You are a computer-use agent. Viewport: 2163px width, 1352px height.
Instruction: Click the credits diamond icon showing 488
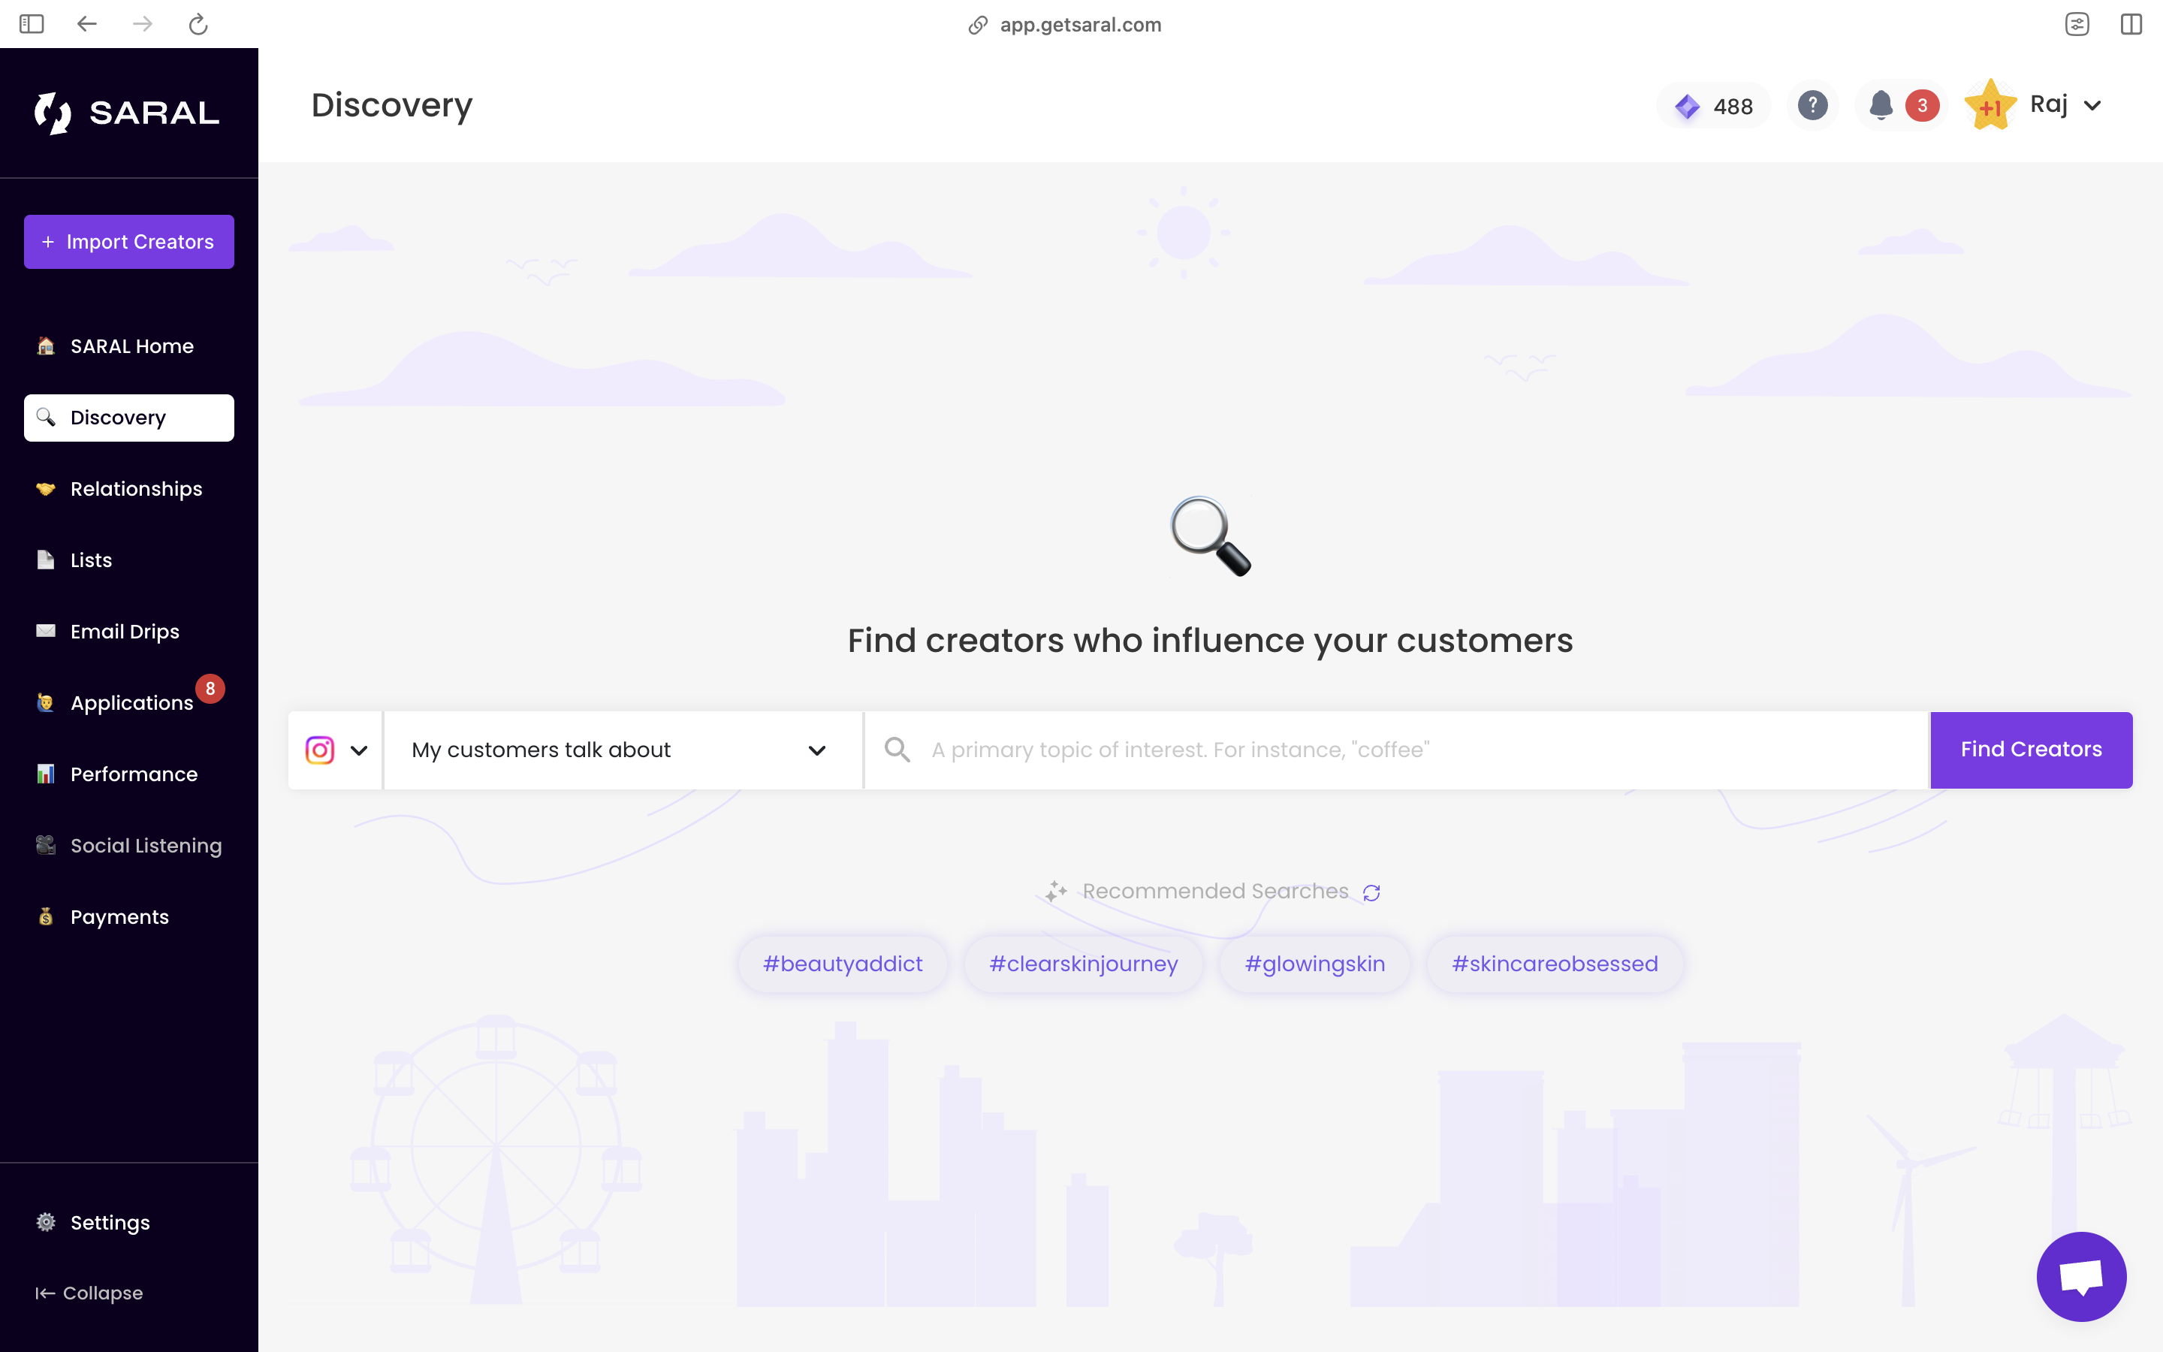click(1687, 107)
